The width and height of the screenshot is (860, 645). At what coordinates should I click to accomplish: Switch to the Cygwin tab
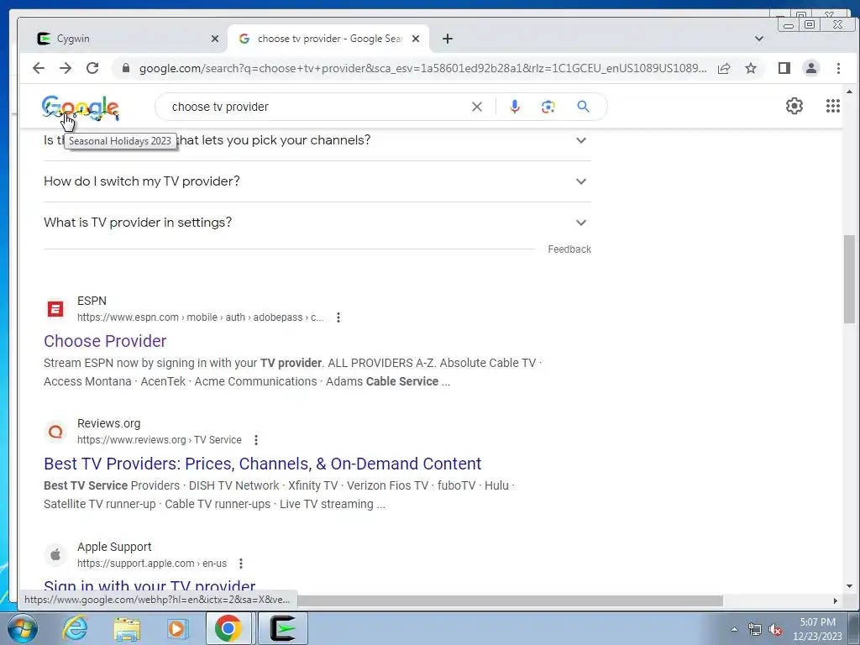click(x=126, y=39)
